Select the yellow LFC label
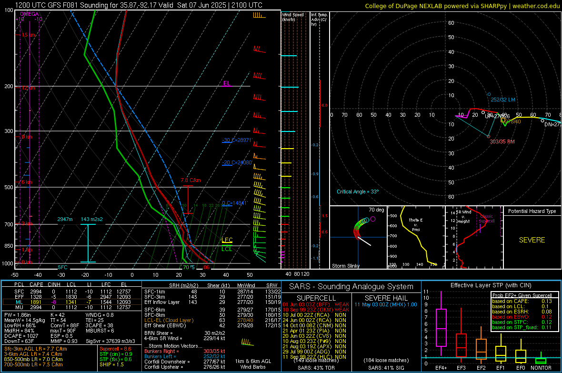562x373 pixels. 227,240
